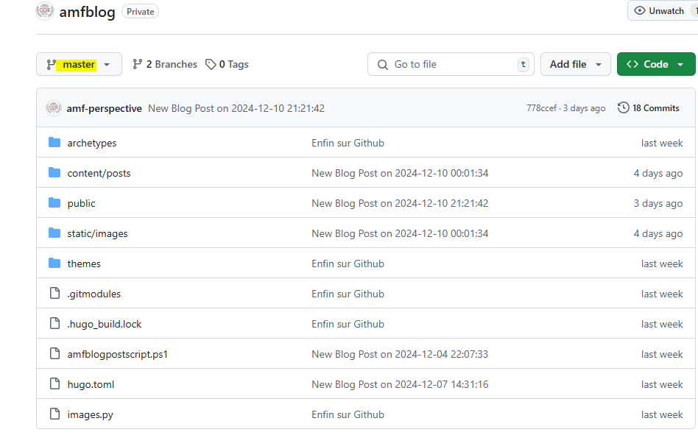Click the archetypes folder icon
Viewport: 698px width, 435px height.
[x=54, y=143]
